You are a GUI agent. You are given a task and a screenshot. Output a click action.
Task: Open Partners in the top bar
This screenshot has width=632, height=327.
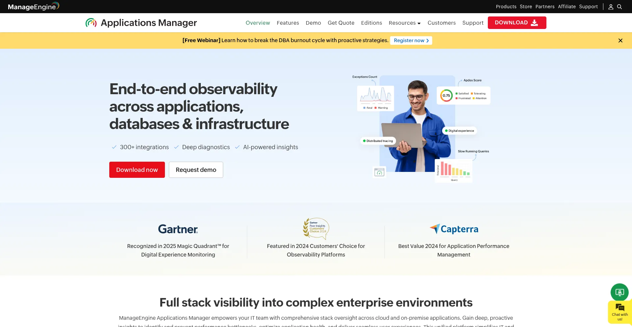545,7
